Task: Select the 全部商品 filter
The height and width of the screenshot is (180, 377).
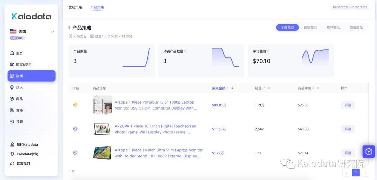Action: click(x=287, y=28)
